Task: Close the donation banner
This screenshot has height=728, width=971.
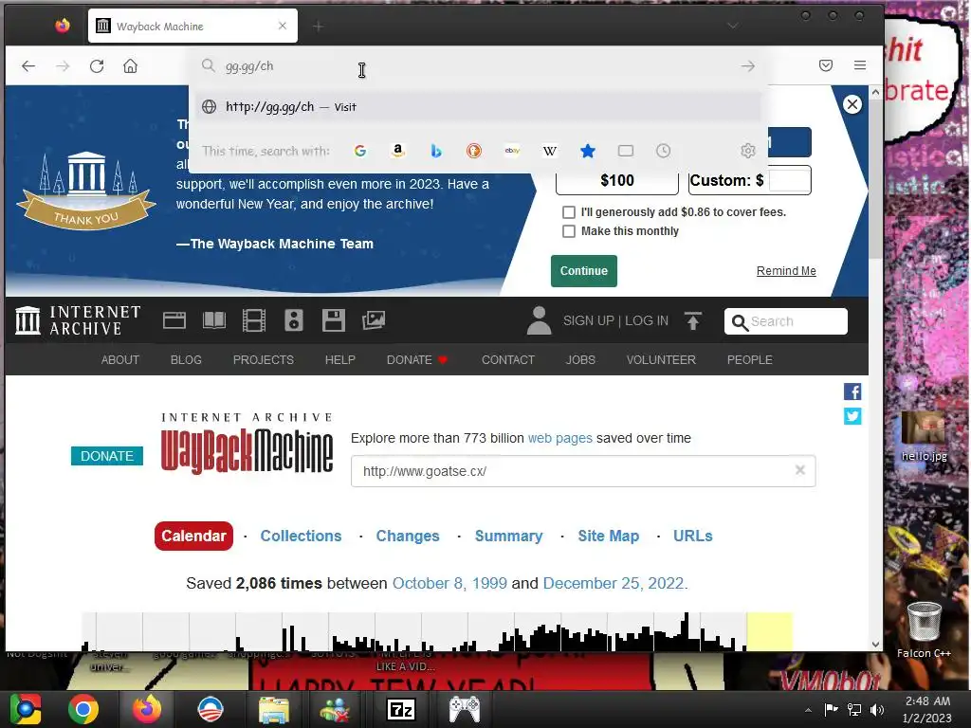Action: pyautogui.click(x=852, y=104)
